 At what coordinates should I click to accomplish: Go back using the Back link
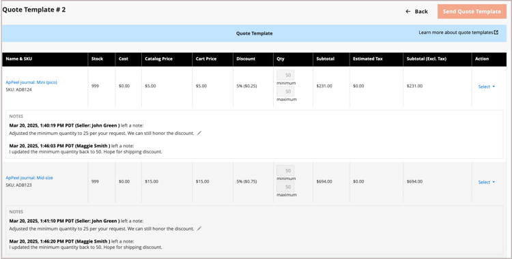[x=416, y=12]
